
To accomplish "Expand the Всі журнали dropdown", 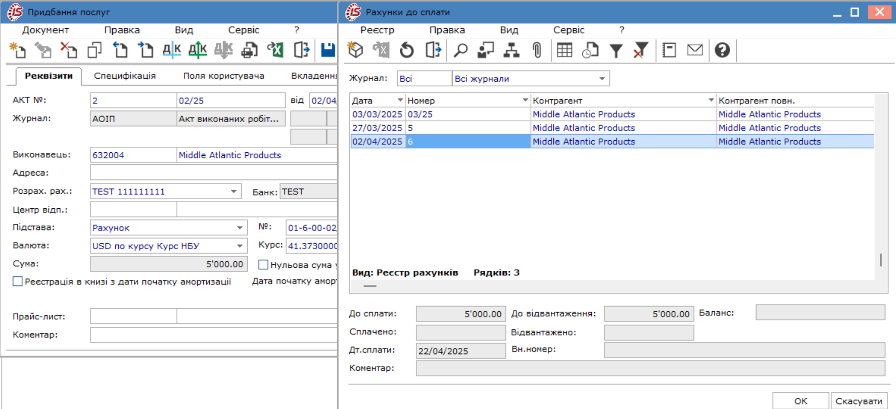I will click(602, 79).
